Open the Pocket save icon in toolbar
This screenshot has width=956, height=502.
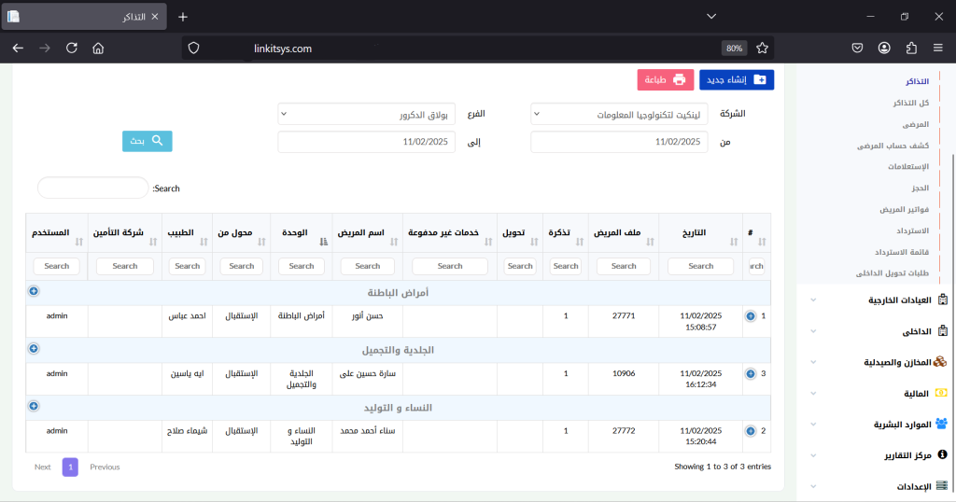click(857, 48)
